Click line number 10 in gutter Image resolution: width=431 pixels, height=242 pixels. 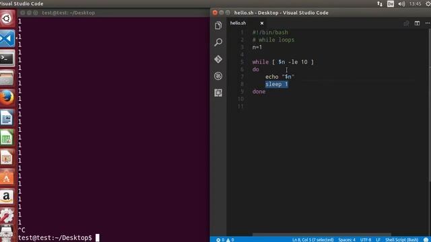click(x=240, y=99)
